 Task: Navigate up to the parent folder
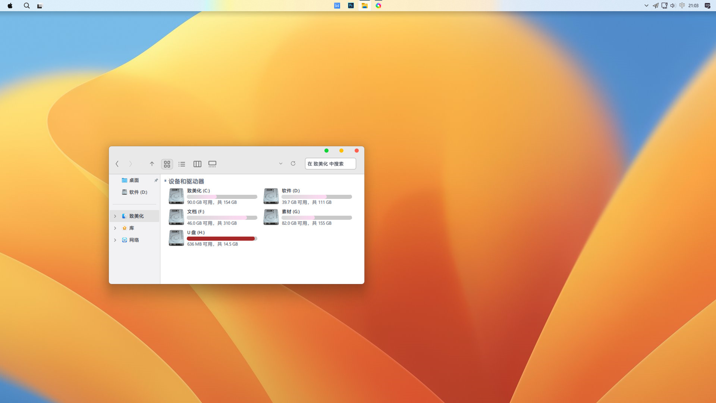click(152, 164)
